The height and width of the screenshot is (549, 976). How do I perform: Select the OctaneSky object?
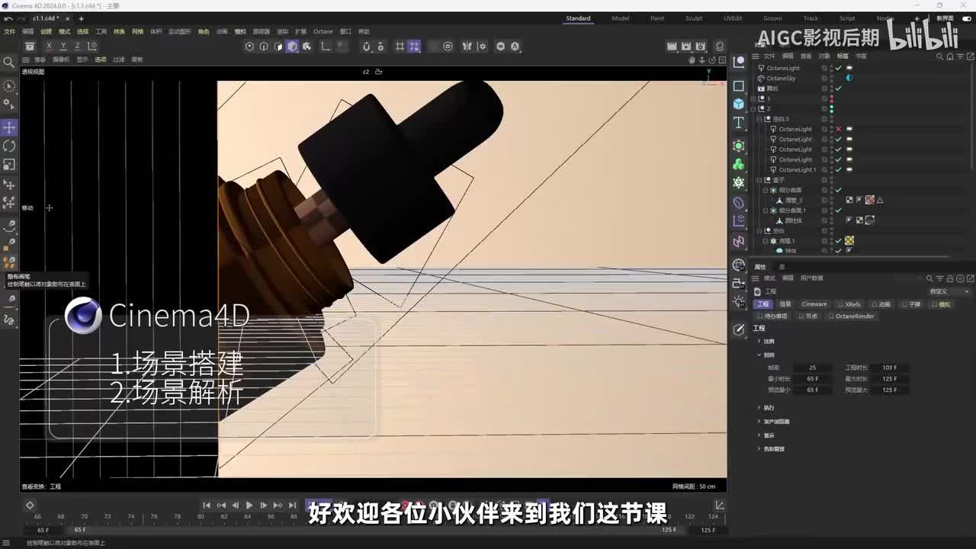point(781,78)
